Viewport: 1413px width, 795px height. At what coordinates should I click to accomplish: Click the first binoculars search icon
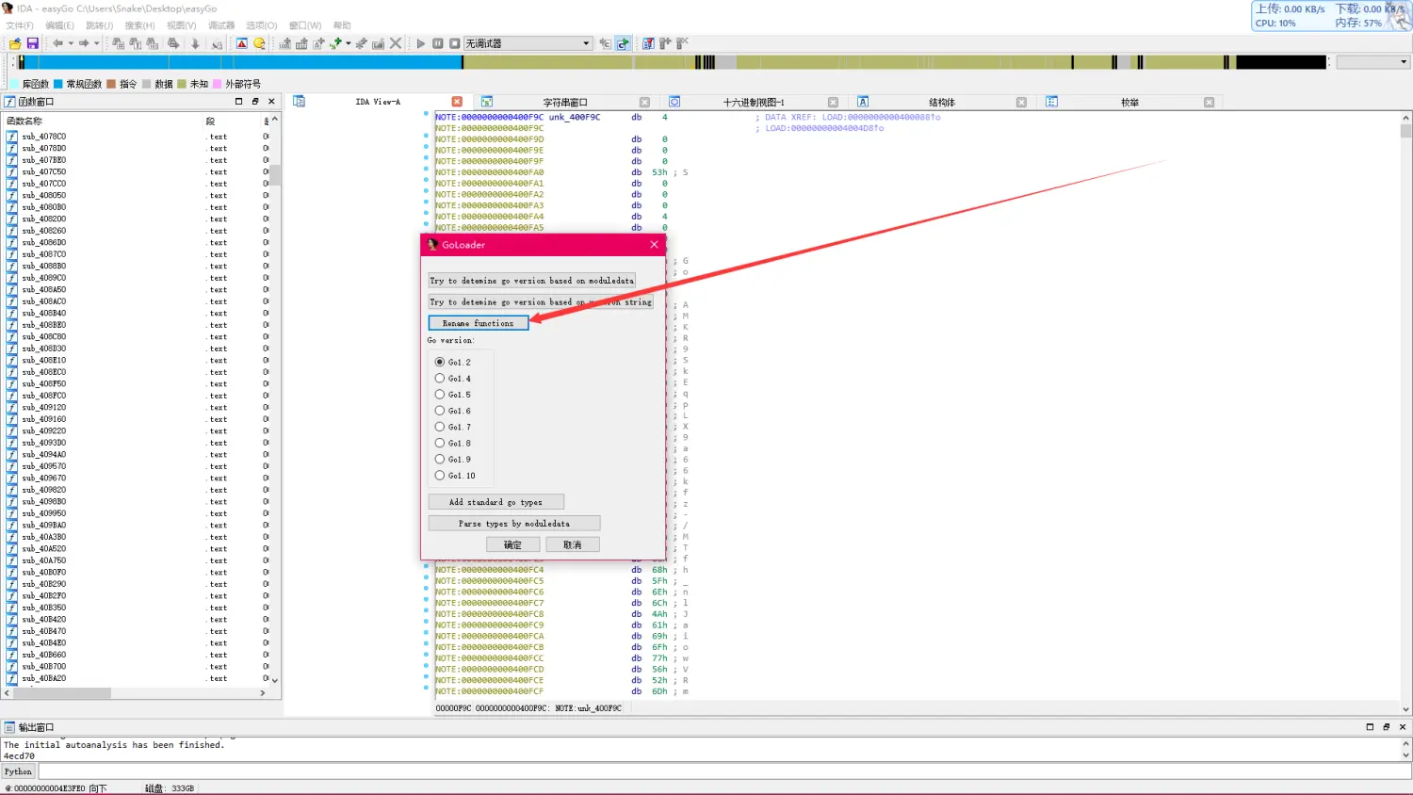[x=118, y=43]
